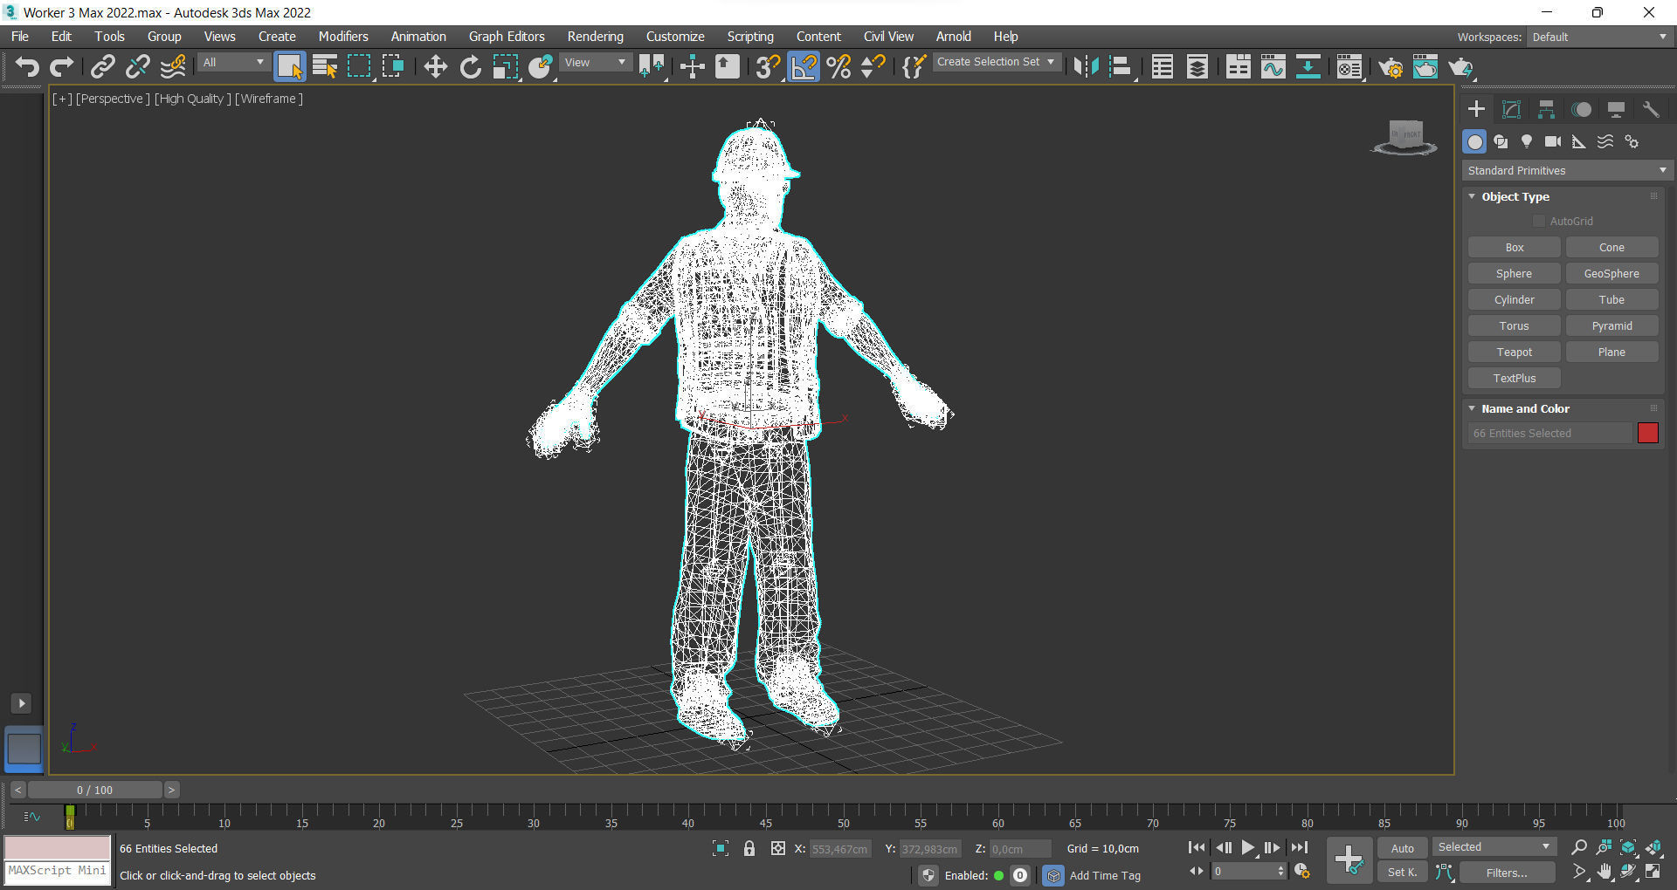
Task: Open the Civil View menu
Action: click(x=888, y=37)
